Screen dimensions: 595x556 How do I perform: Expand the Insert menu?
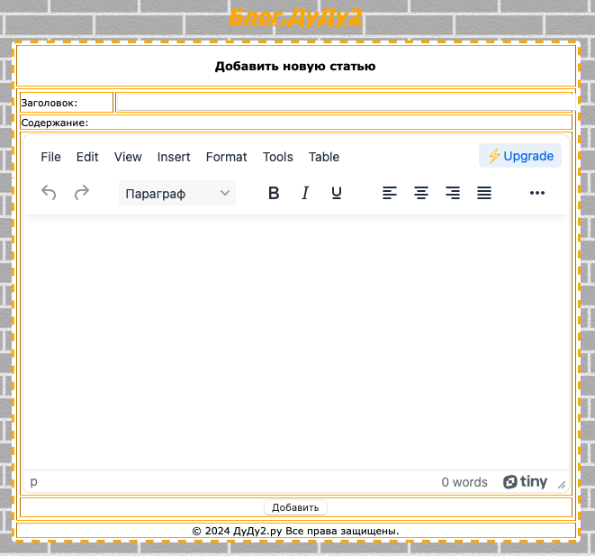[174, 157]
